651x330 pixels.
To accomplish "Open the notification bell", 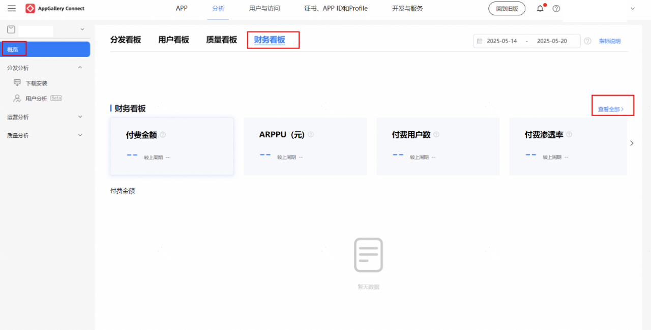I will click(x=540, y=9).
